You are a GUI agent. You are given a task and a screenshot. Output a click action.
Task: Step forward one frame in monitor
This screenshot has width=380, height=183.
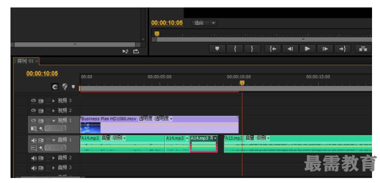click(x=325, y=49)
